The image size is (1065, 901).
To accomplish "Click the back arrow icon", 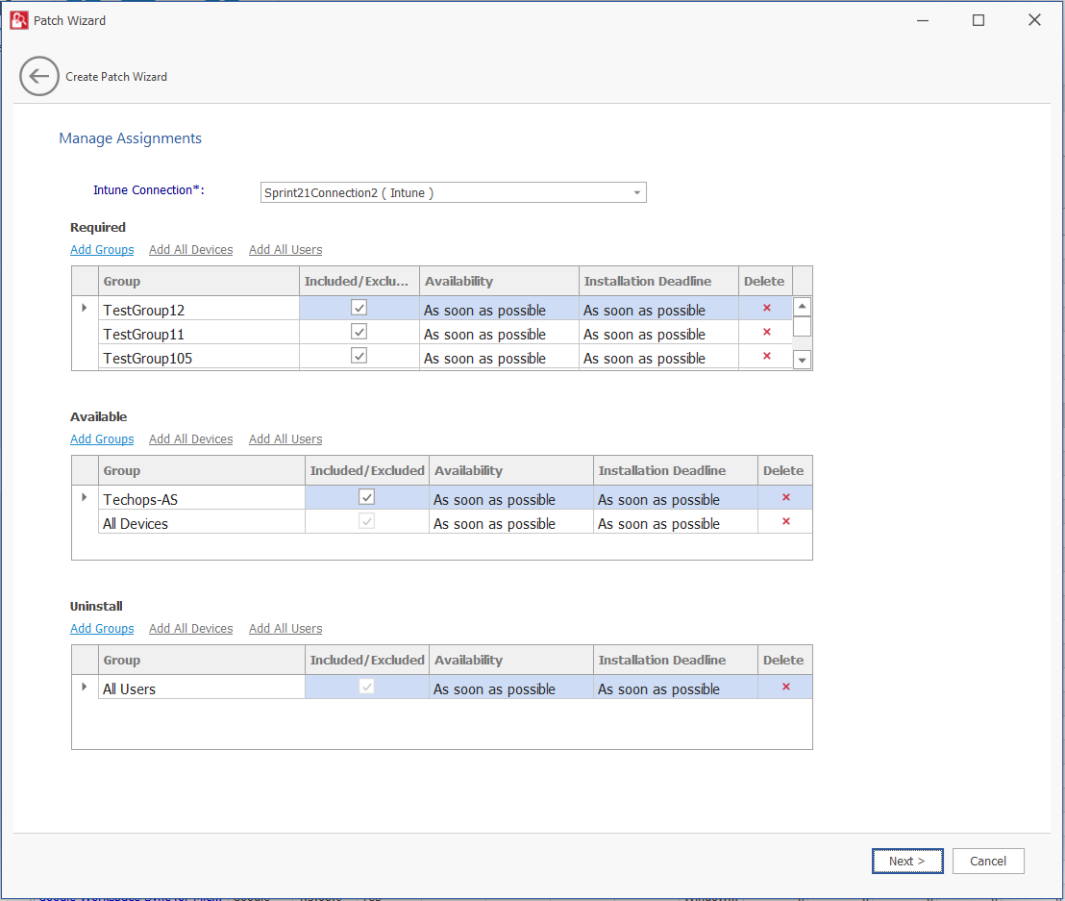I will pos(39,77).
